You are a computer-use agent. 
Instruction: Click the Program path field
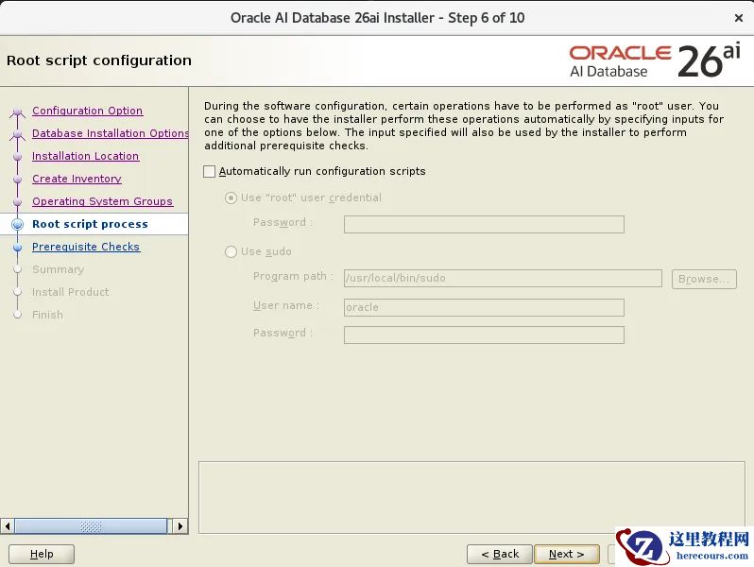tap(503, 278)
